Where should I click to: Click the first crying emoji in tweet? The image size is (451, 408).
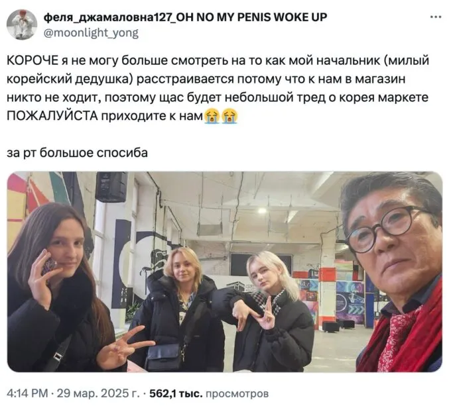(x=212, y=116)
